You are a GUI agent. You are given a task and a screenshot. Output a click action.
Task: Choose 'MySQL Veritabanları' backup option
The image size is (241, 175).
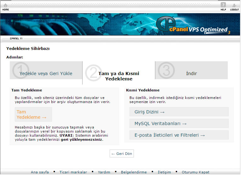pyautogui.click(x=161, y=123)
